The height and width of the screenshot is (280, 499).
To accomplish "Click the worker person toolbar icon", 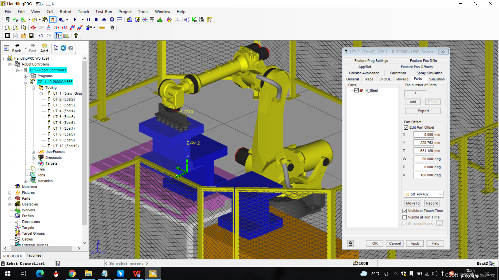I will click(x=160, y=20).
